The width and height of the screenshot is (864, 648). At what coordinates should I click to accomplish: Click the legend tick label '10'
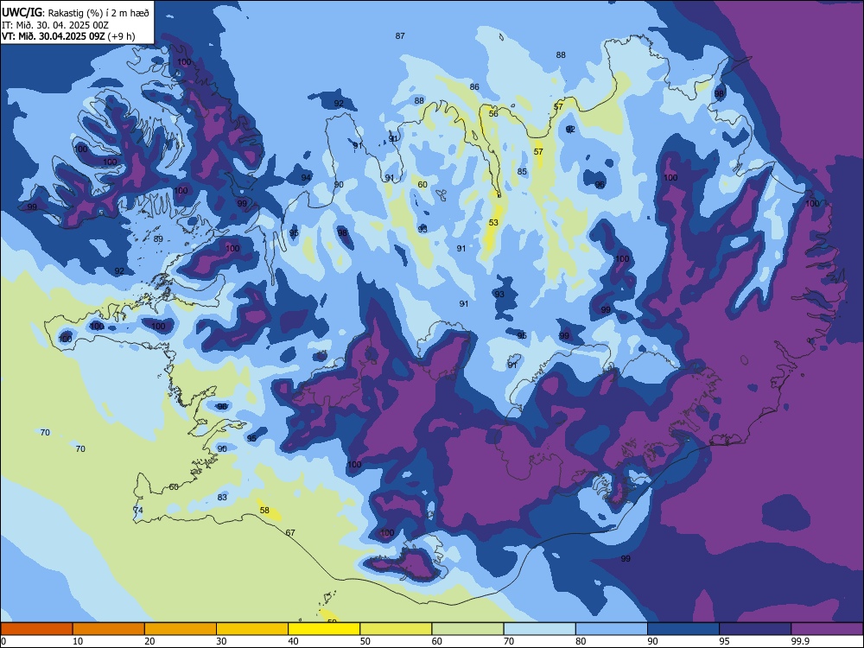coord(78,641)
